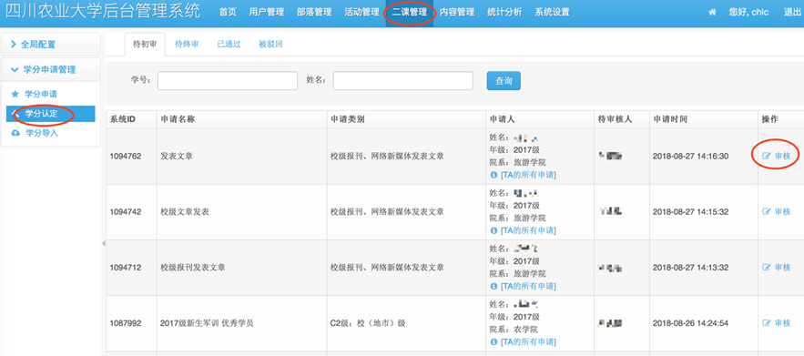Open the 二课管理 menu
The height and width of the screenshot is (356, 804).
click(409, 13)
